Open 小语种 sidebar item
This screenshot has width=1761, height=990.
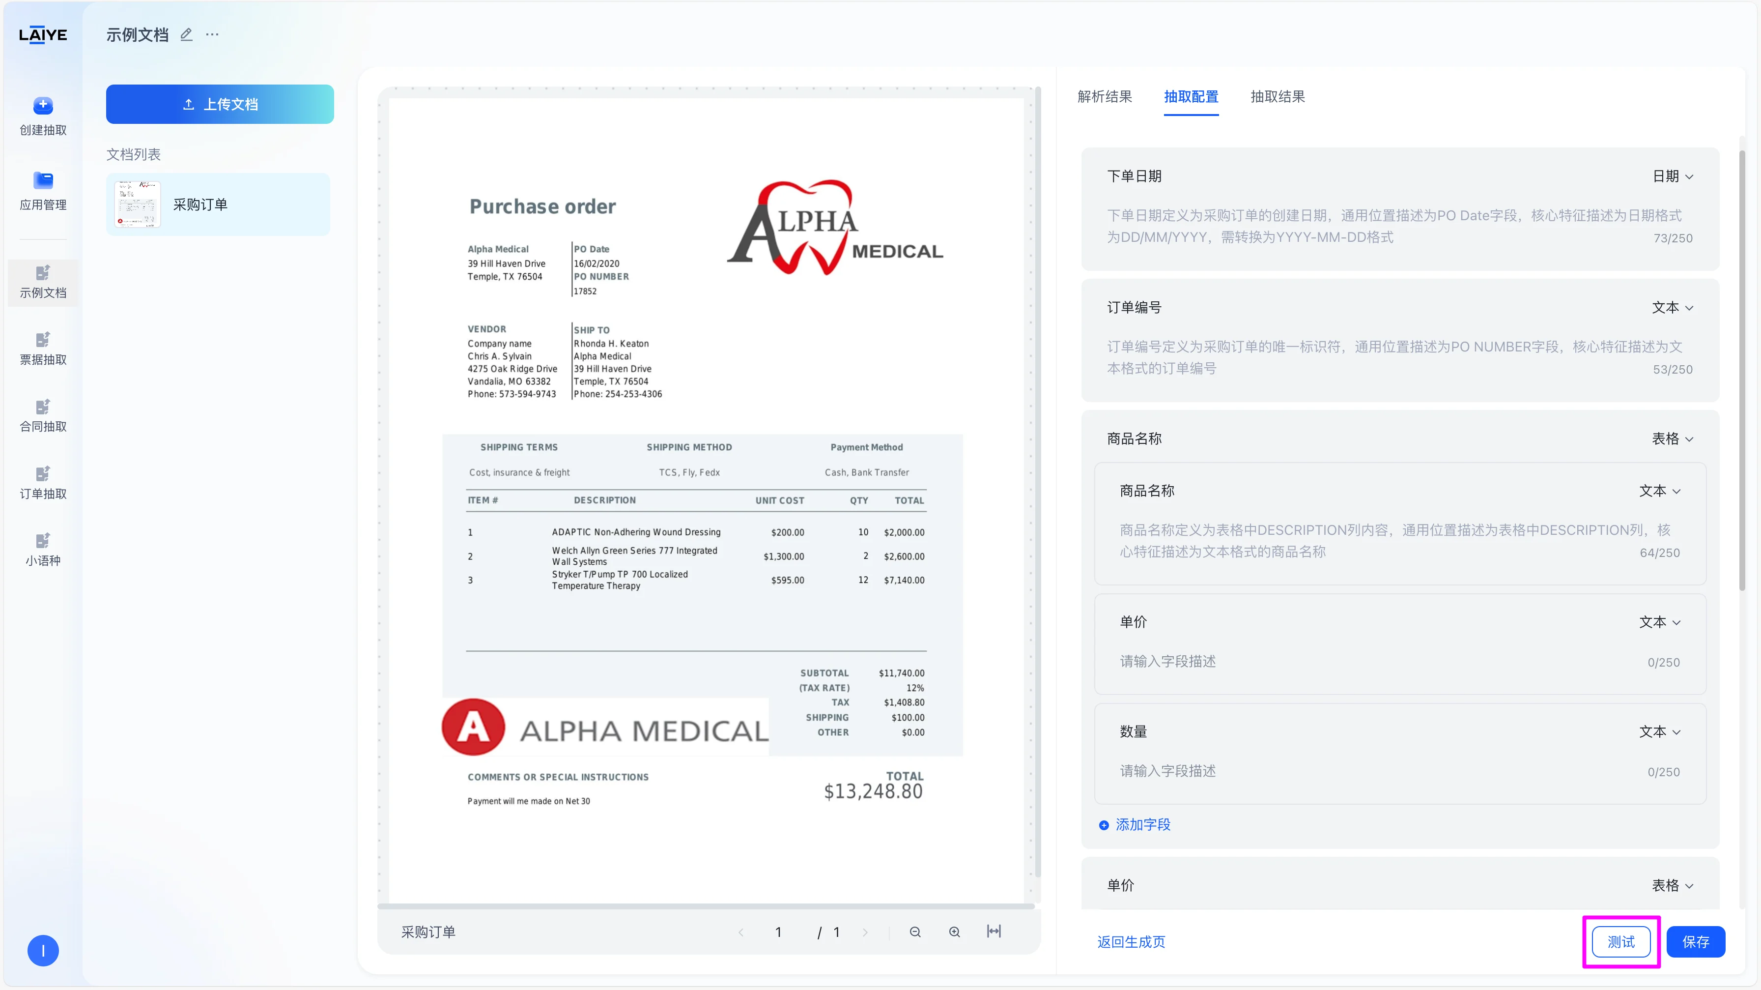[x=43, y=550]
